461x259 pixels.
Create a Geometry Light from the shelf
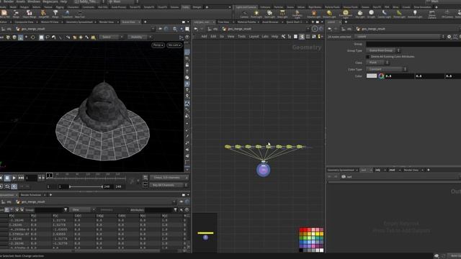[297, 14]
